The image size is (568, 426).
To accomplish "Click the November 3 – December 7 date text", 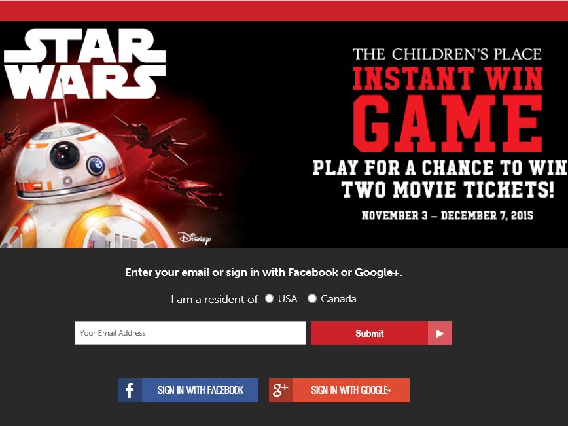I will (448, 215).
